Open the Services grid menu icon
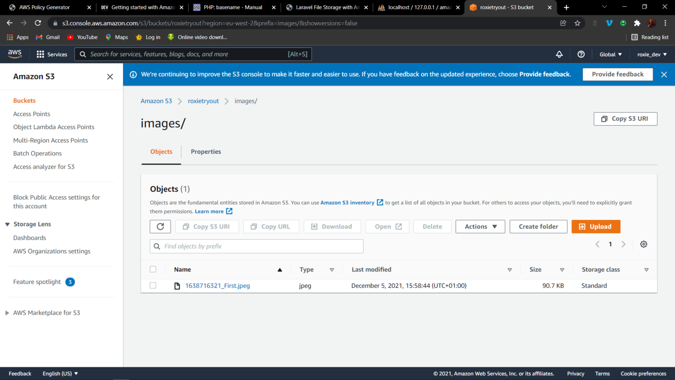Image resolution: width=675 pixels, height=380 pixels. [x=40, y=54]
